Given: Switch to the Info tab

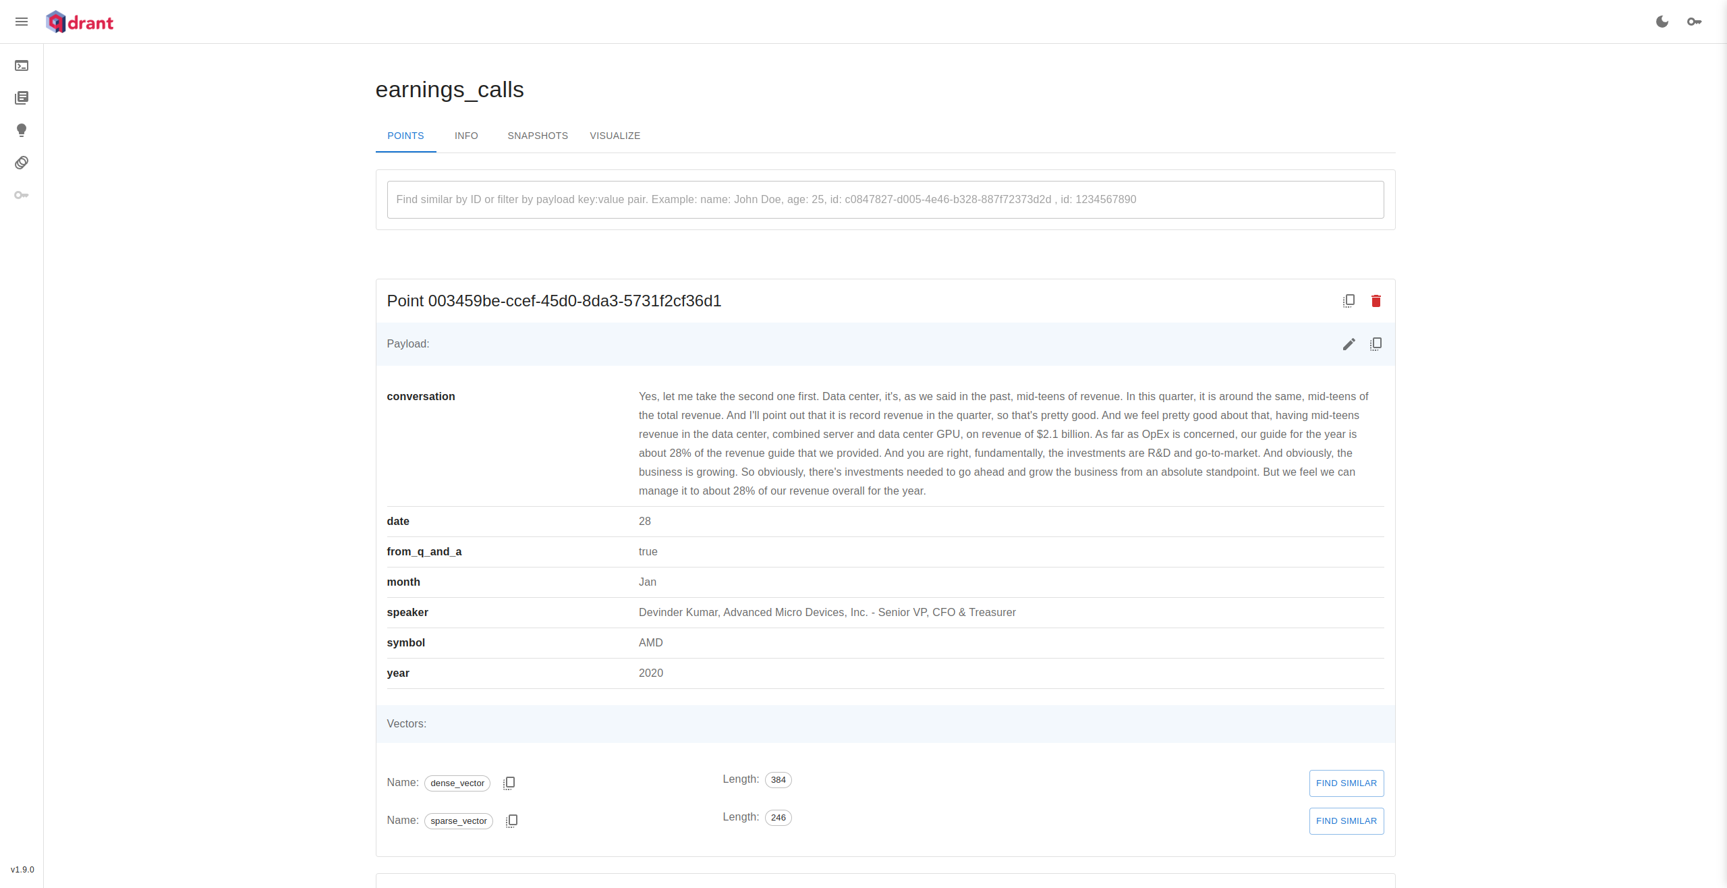Looking at the screenshot, I should tap(466, 136).
